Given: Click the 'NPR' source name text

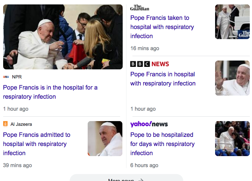Looking at the screenshot, I should 17,77.
